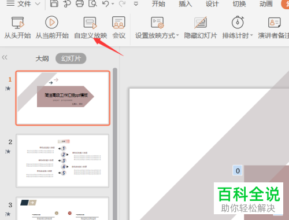Click the animation star under slide 2
289x220 pixels.
click(x=8, y=152)
